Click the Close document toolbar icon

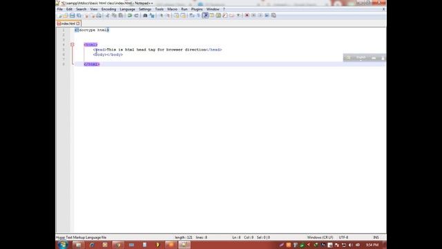pyautogui.click(x=86, y=15)
